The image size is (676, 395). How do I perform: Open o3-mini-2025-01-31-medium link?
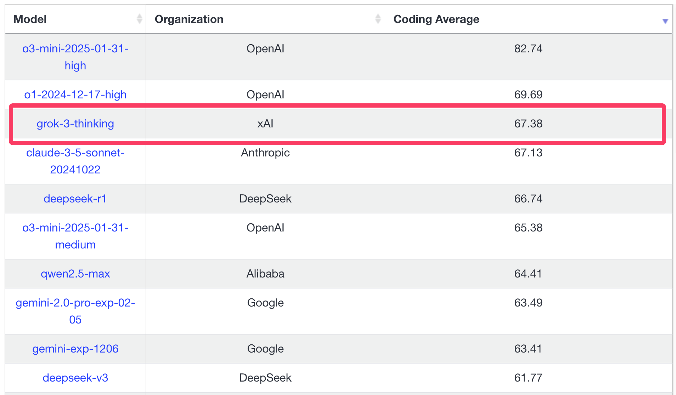[x=75, y=236]
